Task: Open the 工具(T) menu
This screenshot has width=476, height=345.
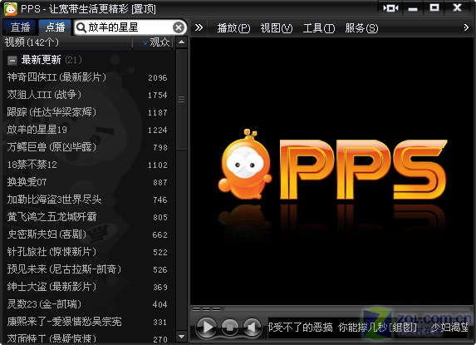Action: coord(319,28)
